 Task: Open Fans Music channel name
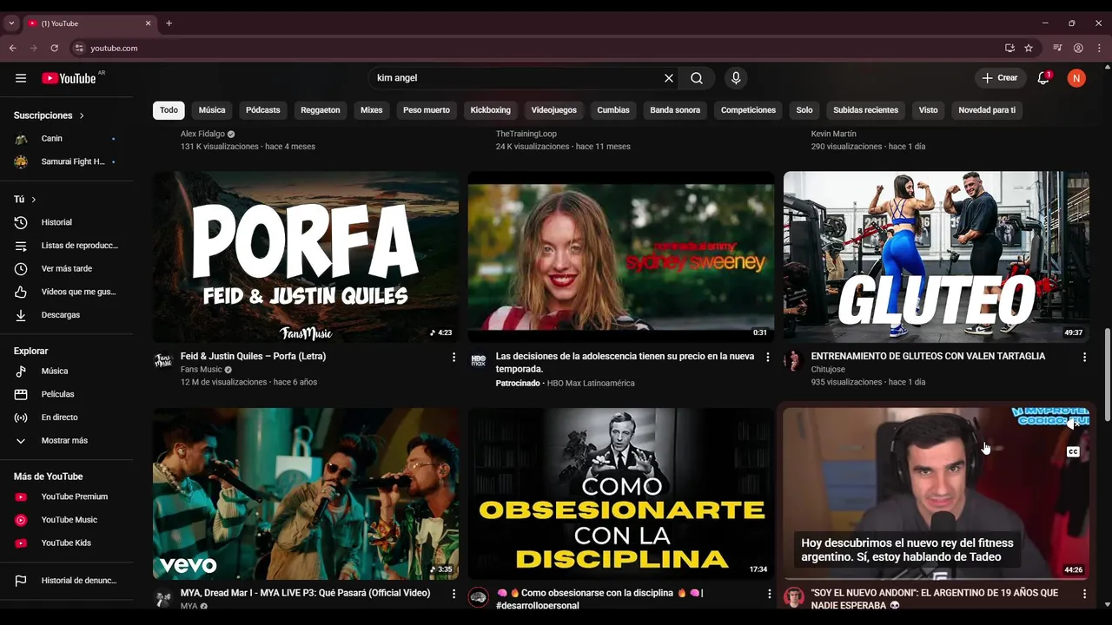click(x=202, y=370)
